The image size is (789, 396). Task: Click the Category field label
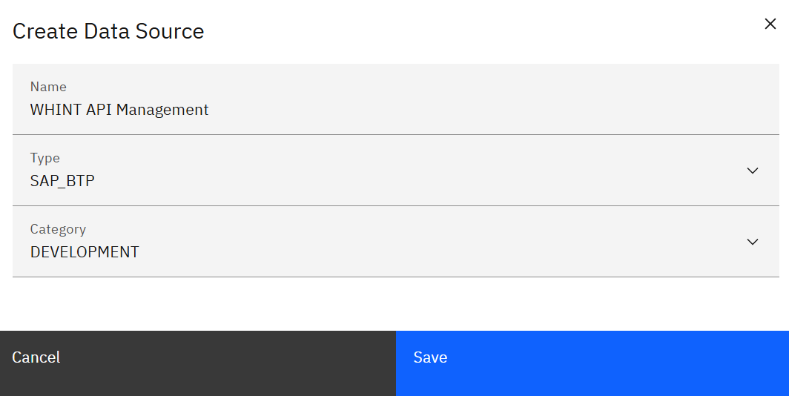click(58, 229)
